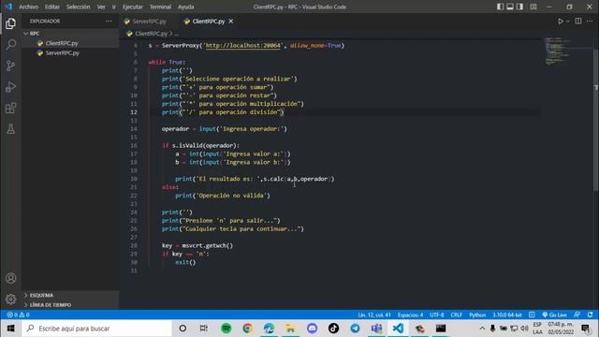The height and width of the screenshot is (337, 599).
Task: Open the Selección menu
Action: click(x=78, y=7)
